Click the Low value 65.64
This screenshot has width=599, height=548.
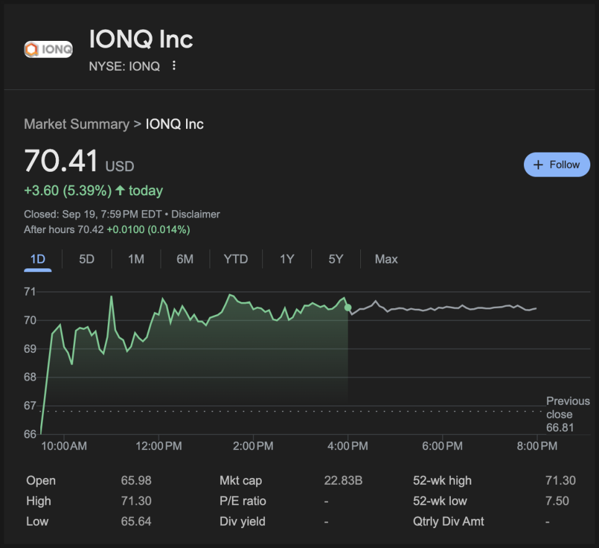pyautogui.click(x=136, y=521)
